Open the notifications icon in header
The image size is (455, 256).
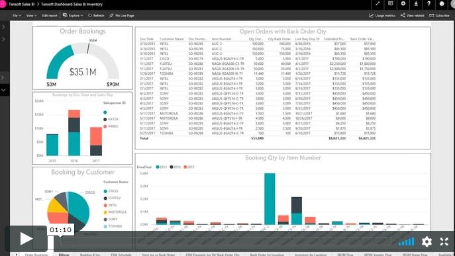coord(390,4)
